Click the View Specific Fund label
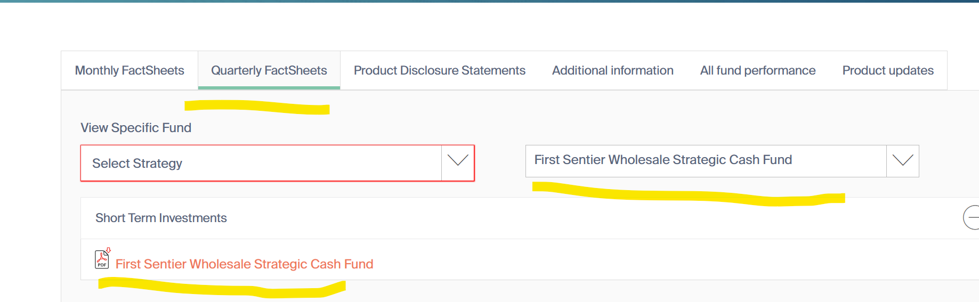This screenshot has height=302, width=979. [x=136, y=128]
